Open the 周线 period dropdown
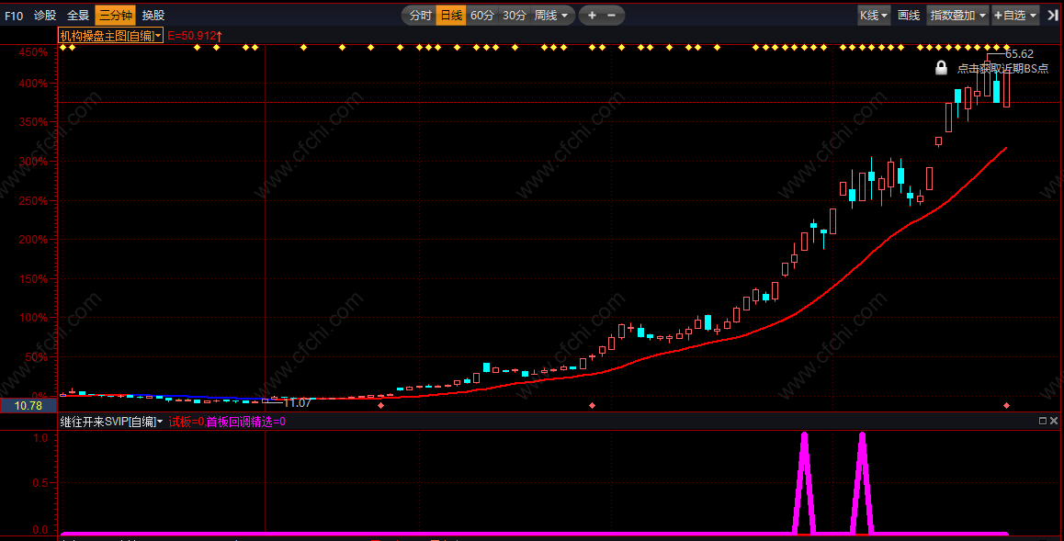This screenshot has width=1064, height=541. 551,15
